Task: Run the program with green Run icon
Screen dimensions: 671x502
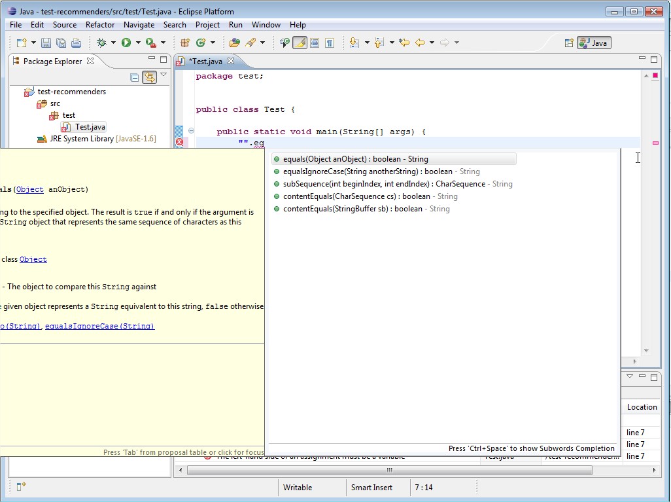Action: click(126, 43)
